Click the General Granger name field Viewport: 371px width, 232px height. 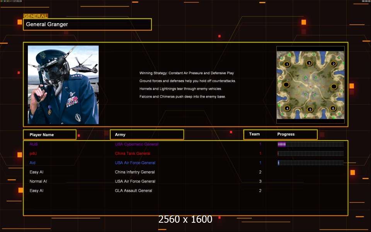tap(87, 24)
